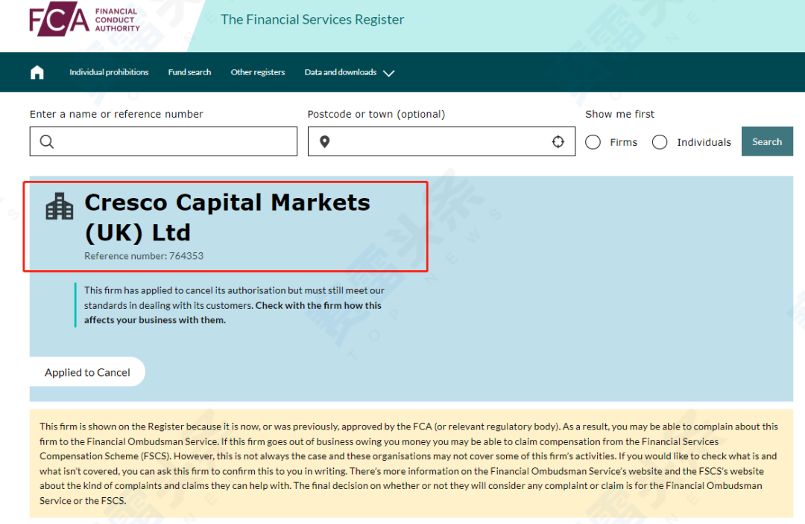The image size is (805, 524).
Task: Click the chevron next to Data and downloads
Action: click(389, 74)
